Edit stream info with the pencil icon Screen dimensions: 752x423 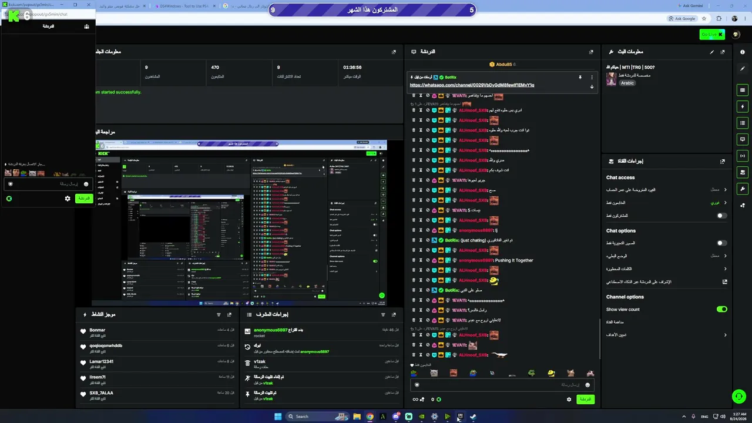click(711, 52)
